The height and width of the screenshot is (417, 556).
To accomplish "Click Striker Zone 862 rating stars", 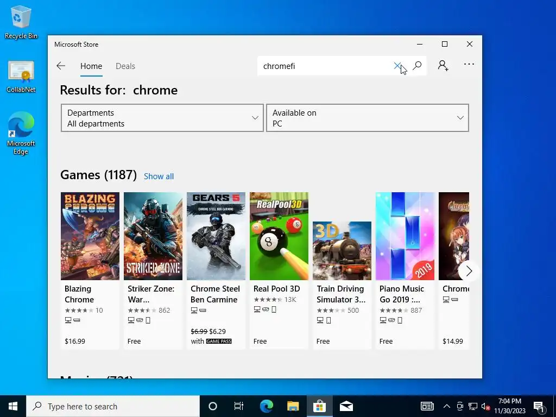I will 142,310.
